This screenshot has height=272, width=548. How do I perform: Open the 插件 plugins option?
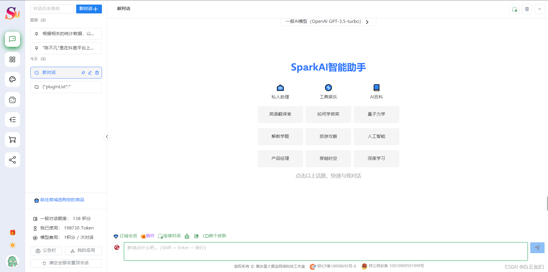tap(148, 236)
